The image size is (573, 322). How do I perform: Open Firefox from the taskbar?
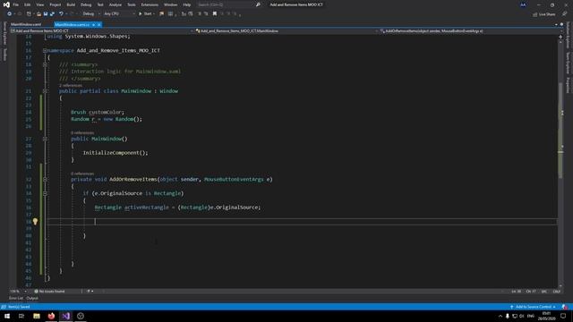[51, 316]
